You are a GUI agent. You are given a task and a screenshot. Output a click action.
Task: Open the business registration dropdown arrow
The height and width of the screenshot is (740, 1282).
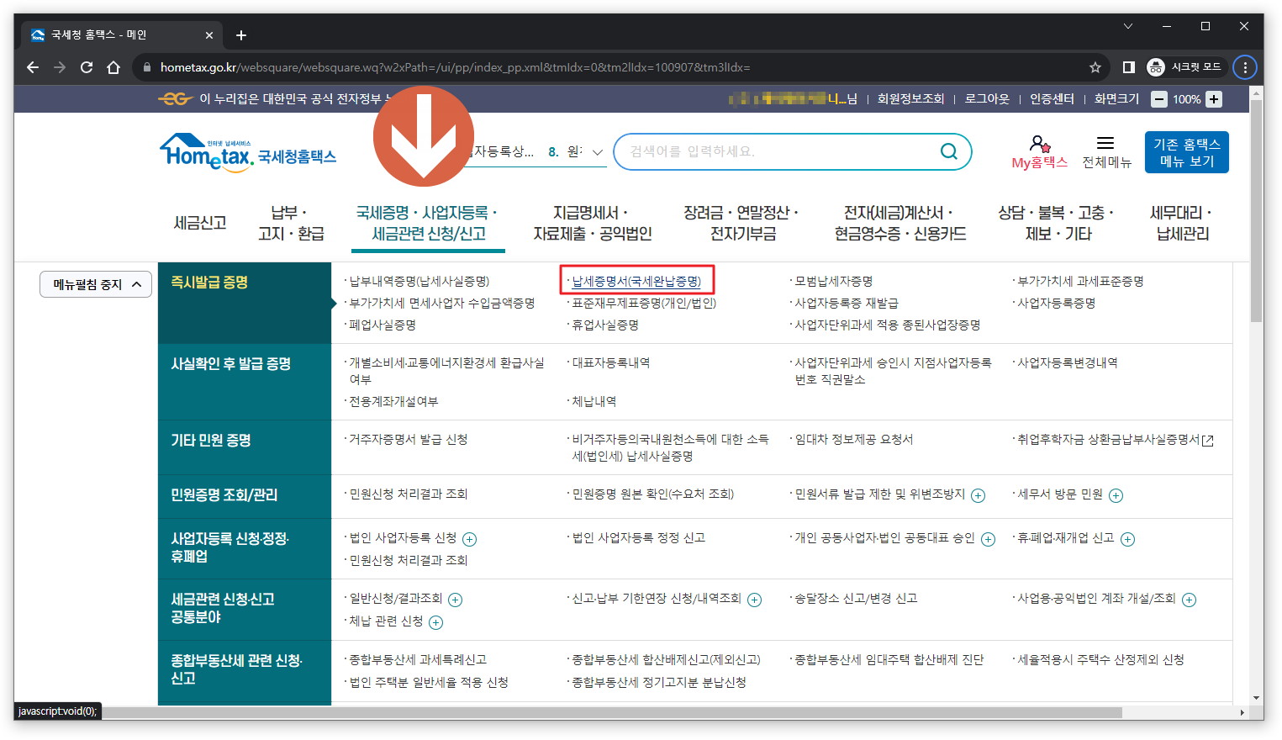598,152
